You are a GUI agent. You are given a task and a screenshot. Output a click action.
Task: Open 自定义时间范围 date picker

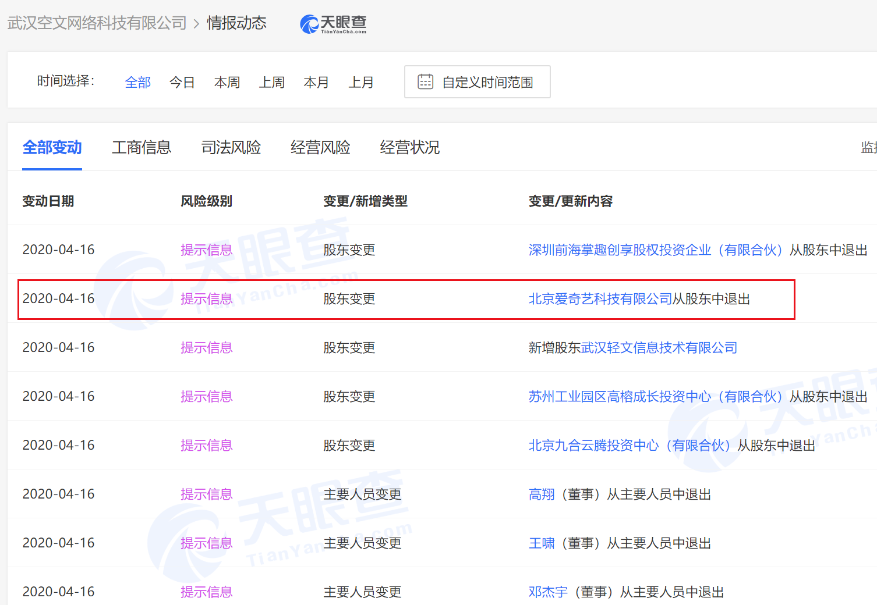478,82
